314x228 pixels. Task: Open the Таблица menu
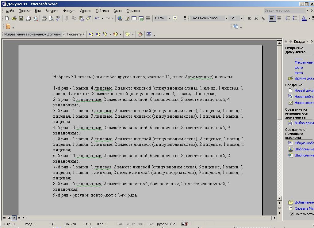[x=102, y=11]
